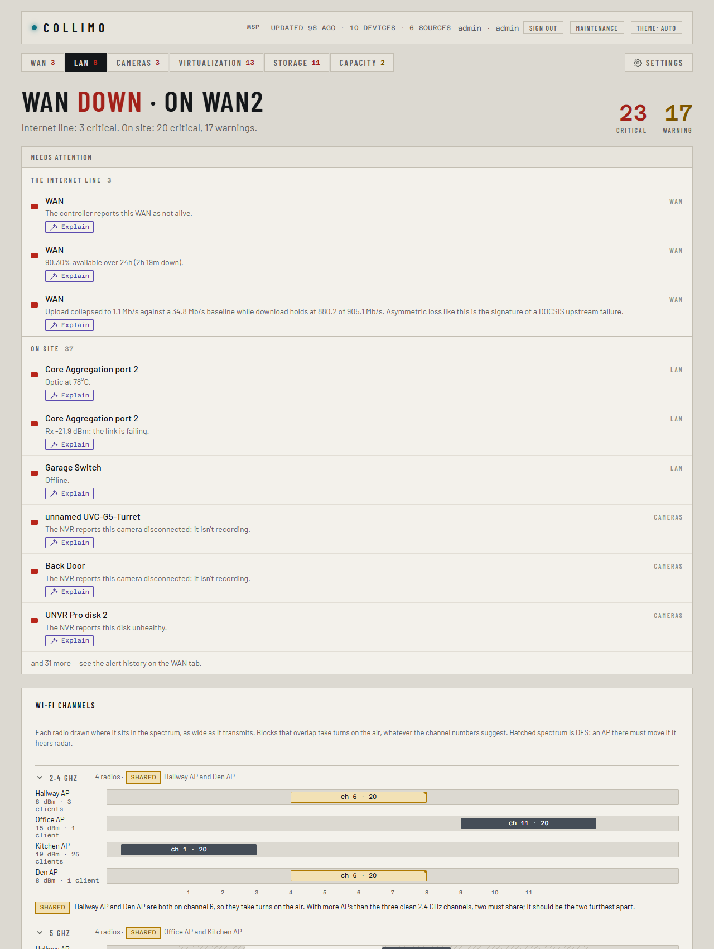Click the Den AP ch 6 block
Image resolution: width=714 pixels, height=949 pixels.
[x=359, y=876]
